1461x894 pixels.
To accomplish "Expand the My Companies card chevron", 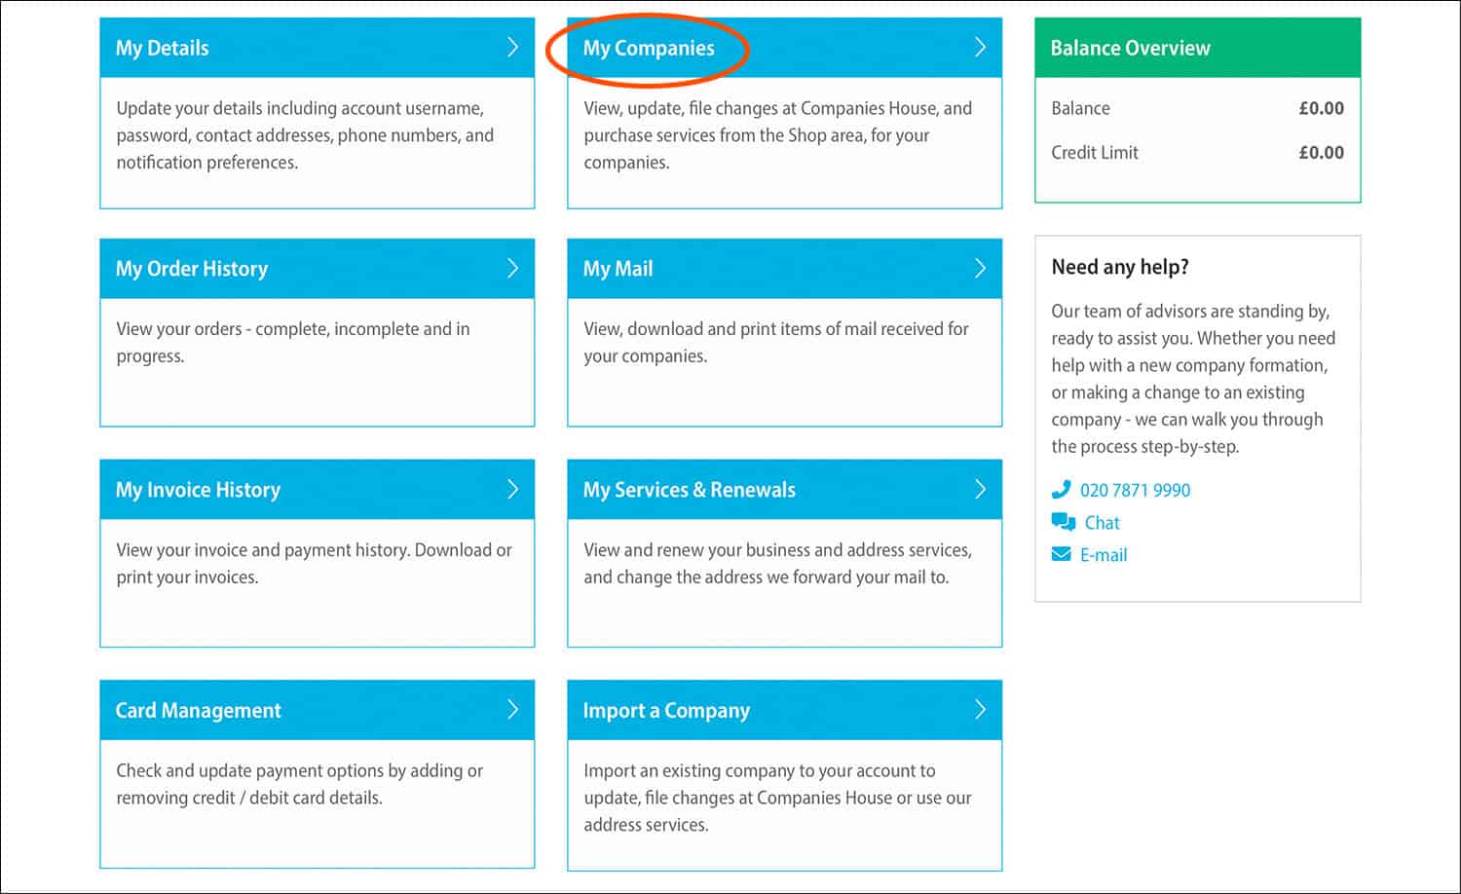I will pyautogui.click(x=983, y=47).
